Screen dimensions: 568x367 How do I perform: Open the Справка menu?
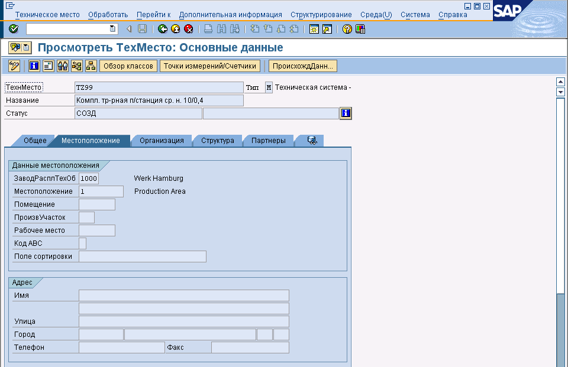[x=453, y=15]
